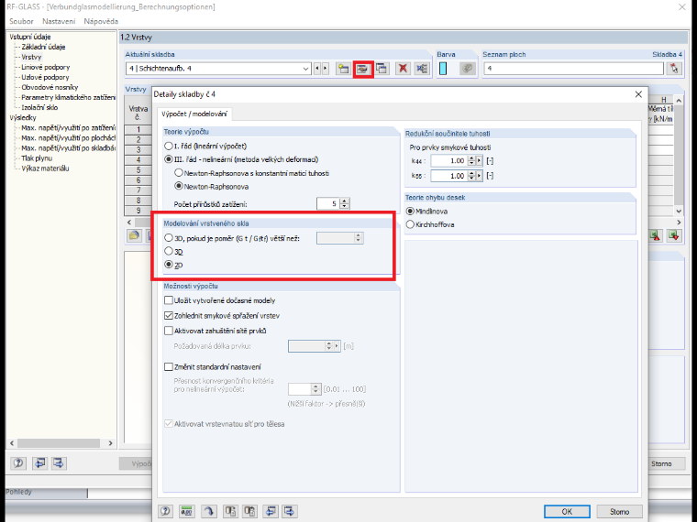Open k44 value side arrow menu
Image resolution: width=697 pixels, height=522 pixels.
coord(479,161)
